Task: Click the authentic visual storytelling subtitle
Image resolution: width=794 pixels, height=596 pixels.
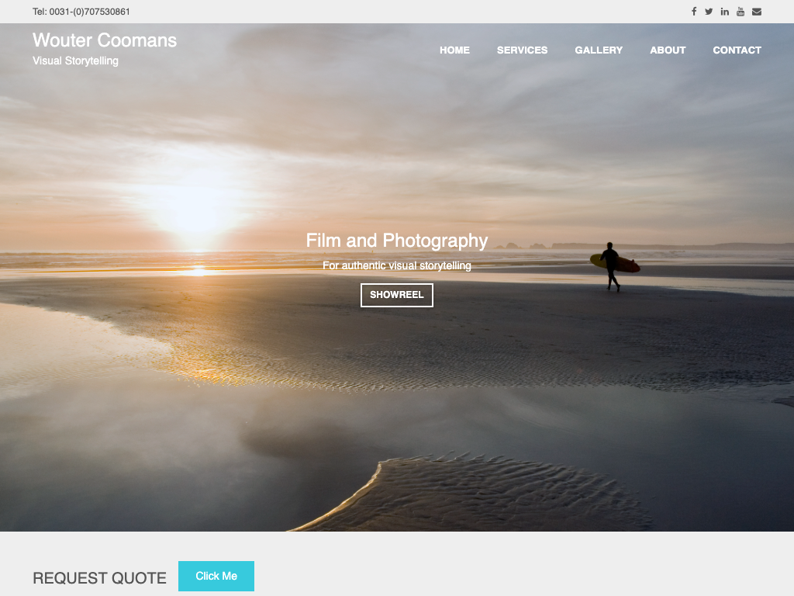Action: click(396, 265)
